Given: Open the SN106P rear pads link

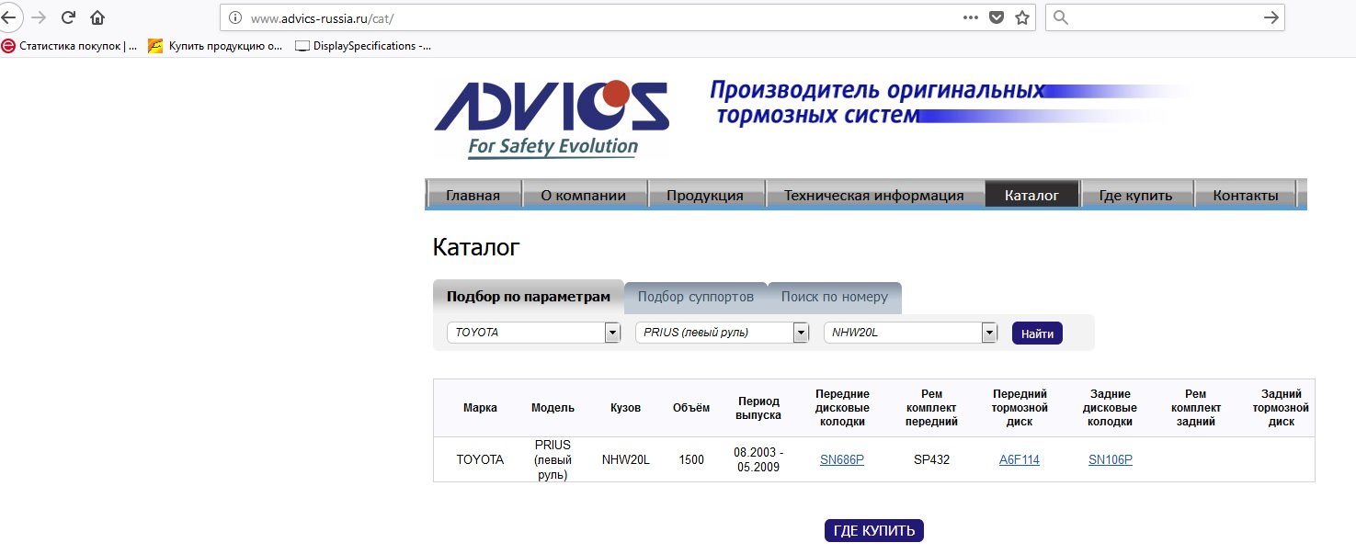Looking at the screenshot, I should [1111, 459].
